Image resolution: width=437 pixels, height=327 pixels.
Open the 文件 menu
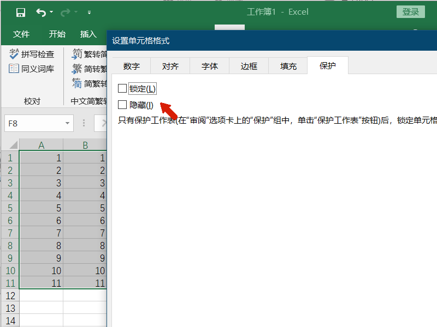21,34
